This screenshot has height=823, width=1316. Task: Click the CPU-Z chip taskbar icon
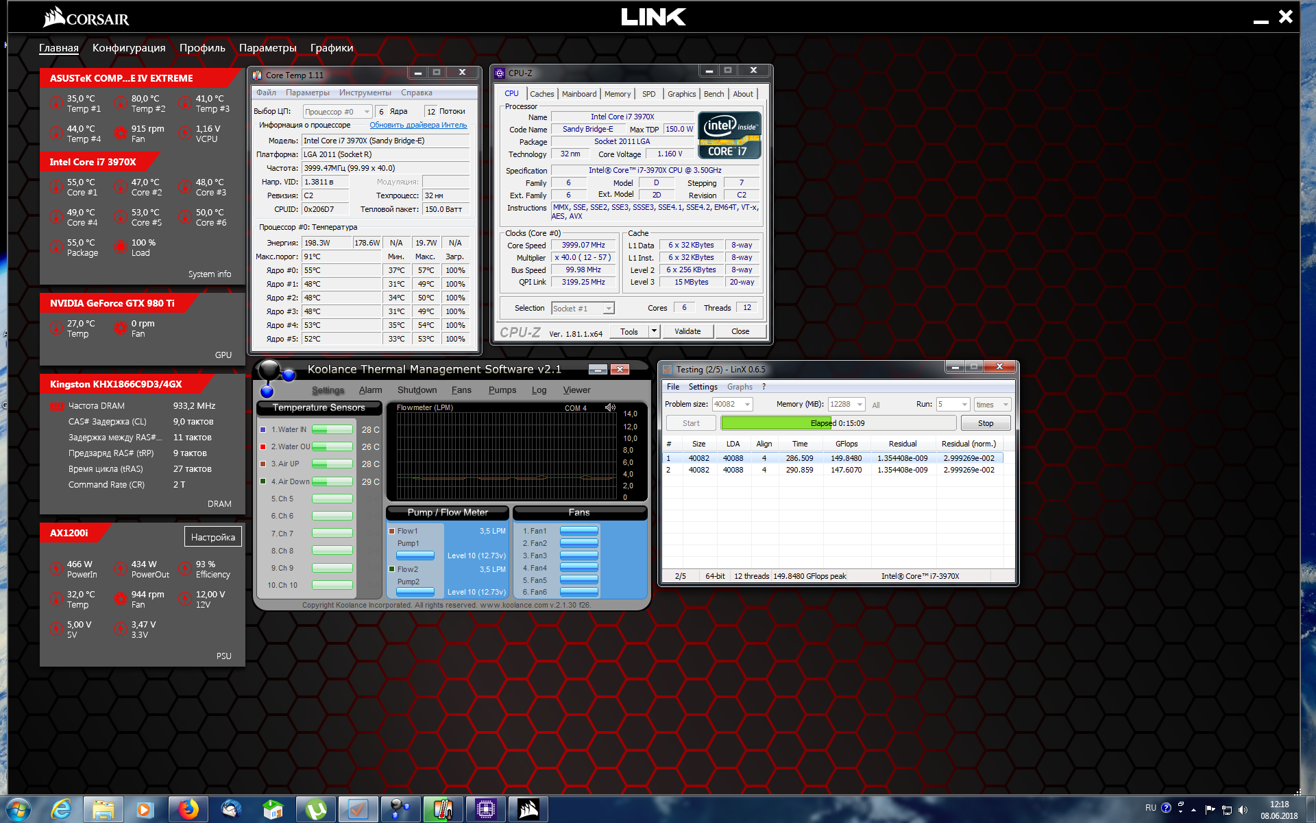coord(485,810)
